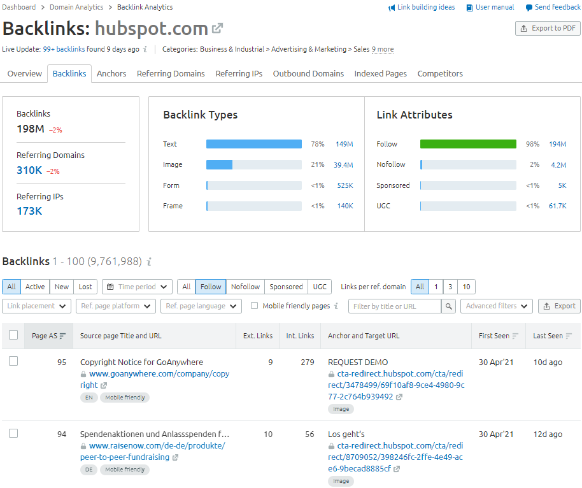Open hubspot.com external link icon in title
The width and height of the screenshot is (582, 488).
click(x=217, y=28)
